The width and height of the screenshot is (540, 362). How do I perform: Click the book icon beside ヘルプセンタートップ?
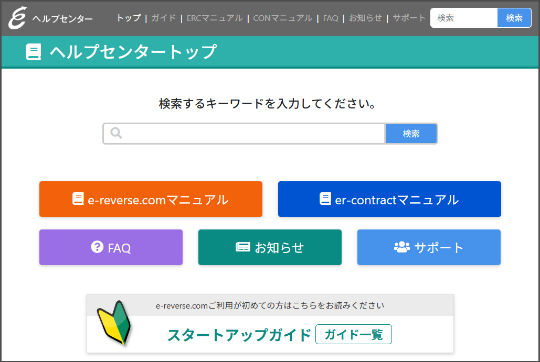click(x=34, y=52)
